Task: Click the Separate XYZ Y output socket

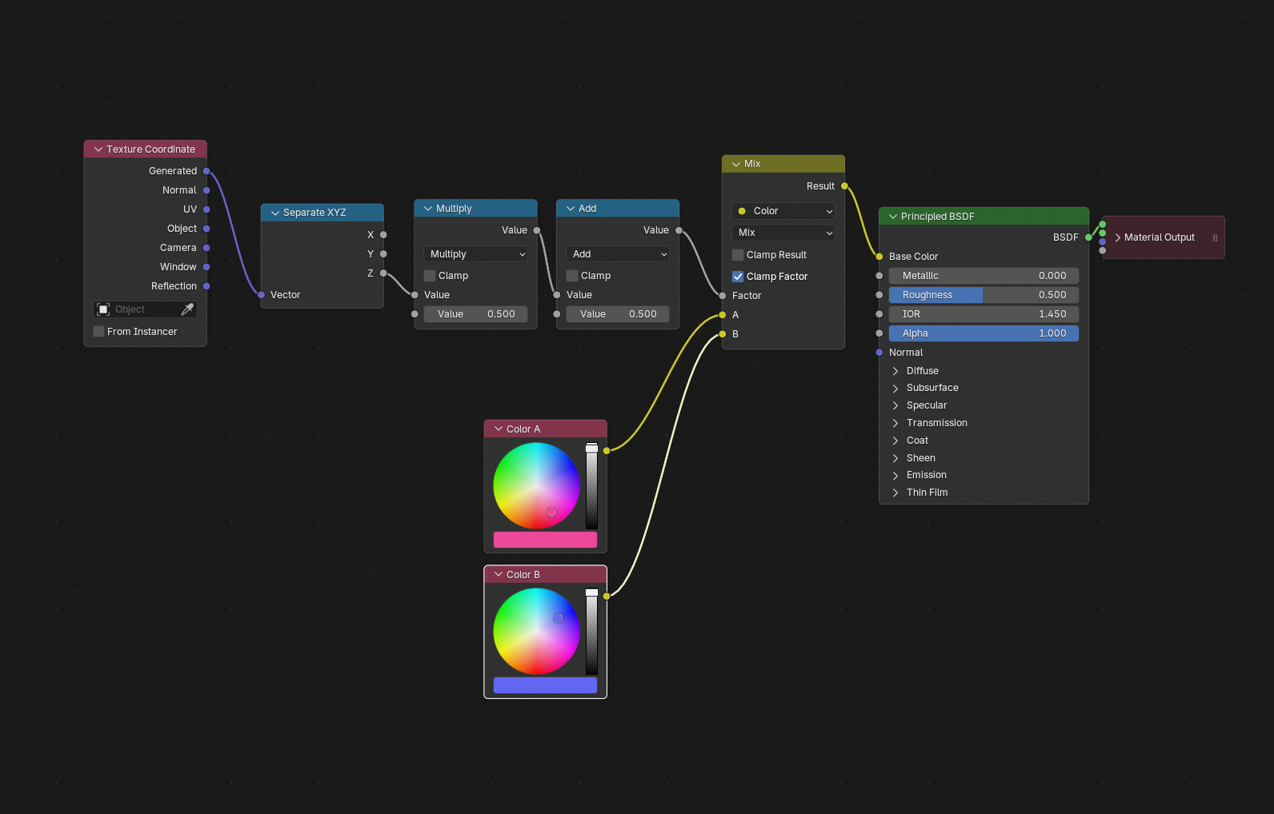Action: (x=383, y=254)
